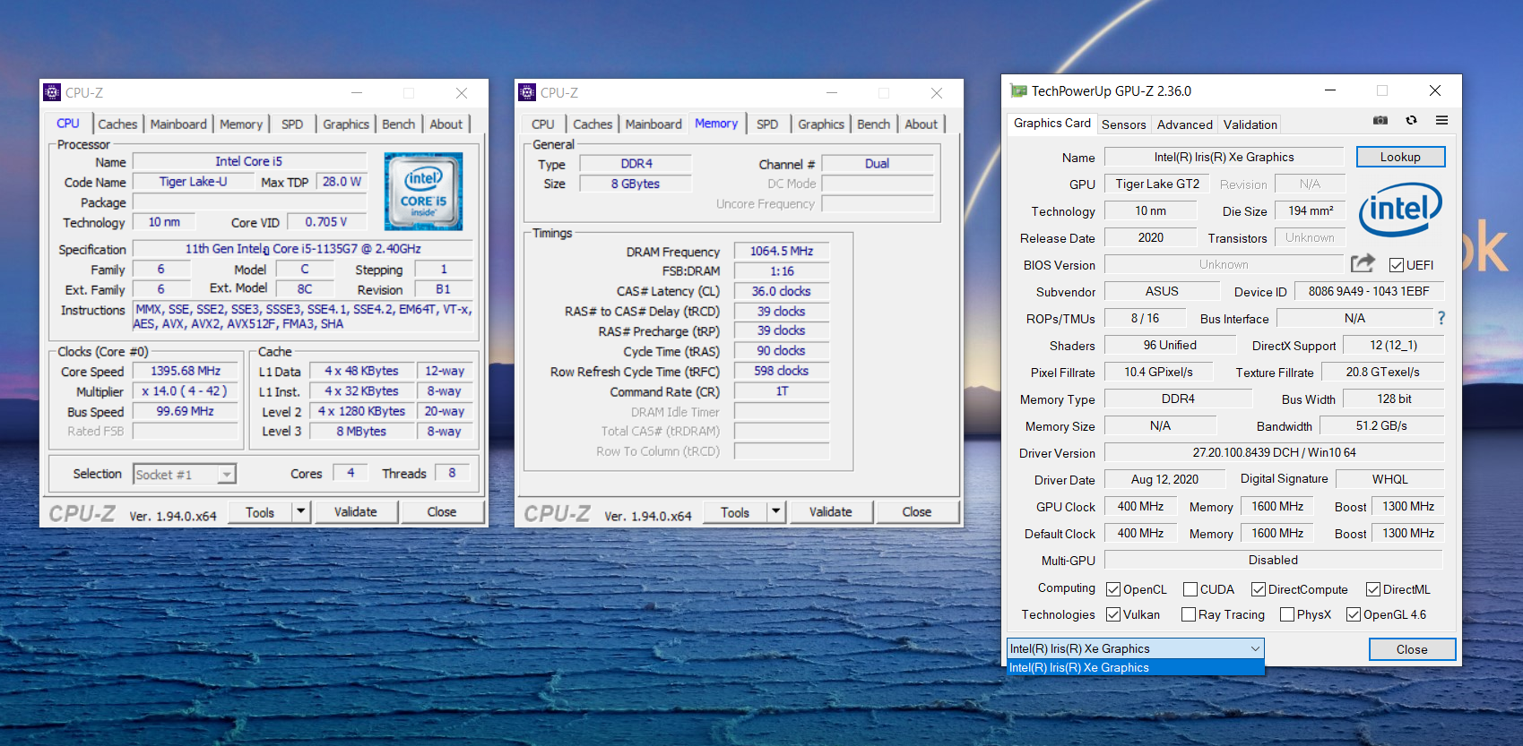Click GPU-Z title bar app icon
This screenshot has width=1523, height=746.
pyautogui.click(x=1018, y=90)
